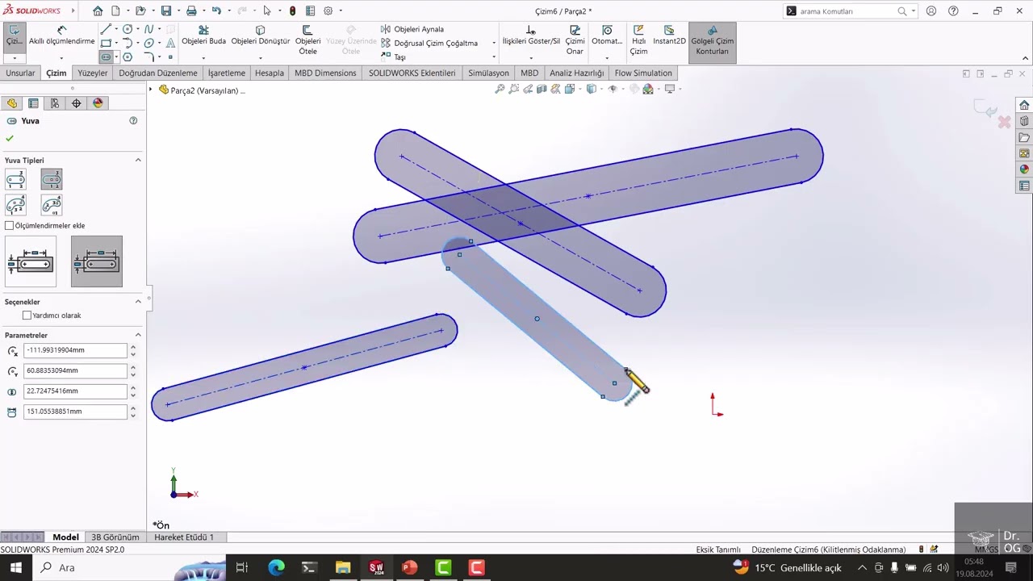
Task: Edit the slot length value field
Action: click(x=76, y=412)
